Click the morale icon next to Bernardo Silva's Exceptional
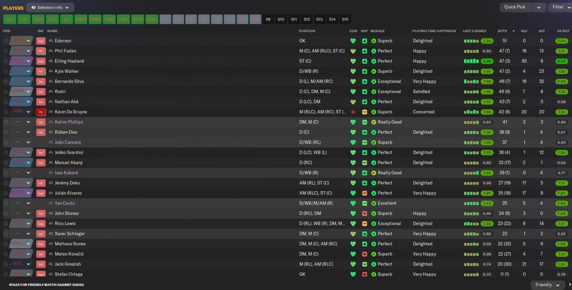 pyautogui.click(x=374, y=81)
